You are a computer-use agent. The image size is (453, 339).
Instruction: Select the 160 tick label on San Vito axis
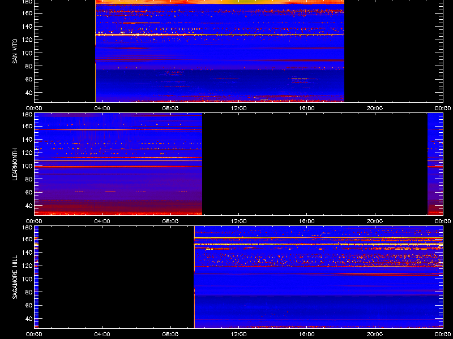28,13
